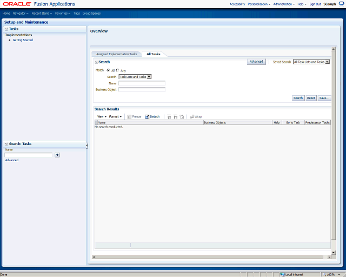Click the Freeze column icon

129,117
